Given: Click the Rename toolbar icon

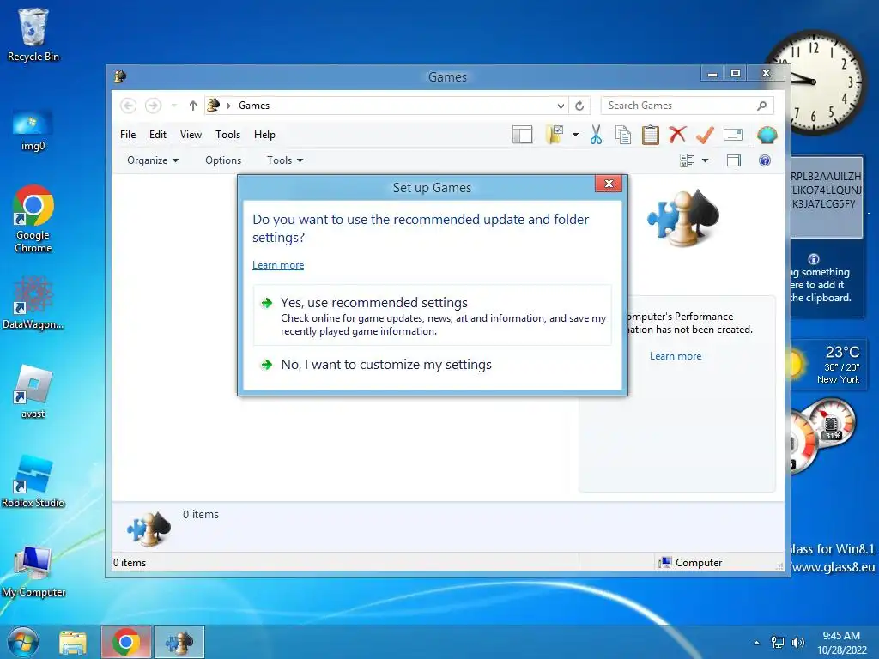Looking at the screenshot, I should tap(733, 135).
